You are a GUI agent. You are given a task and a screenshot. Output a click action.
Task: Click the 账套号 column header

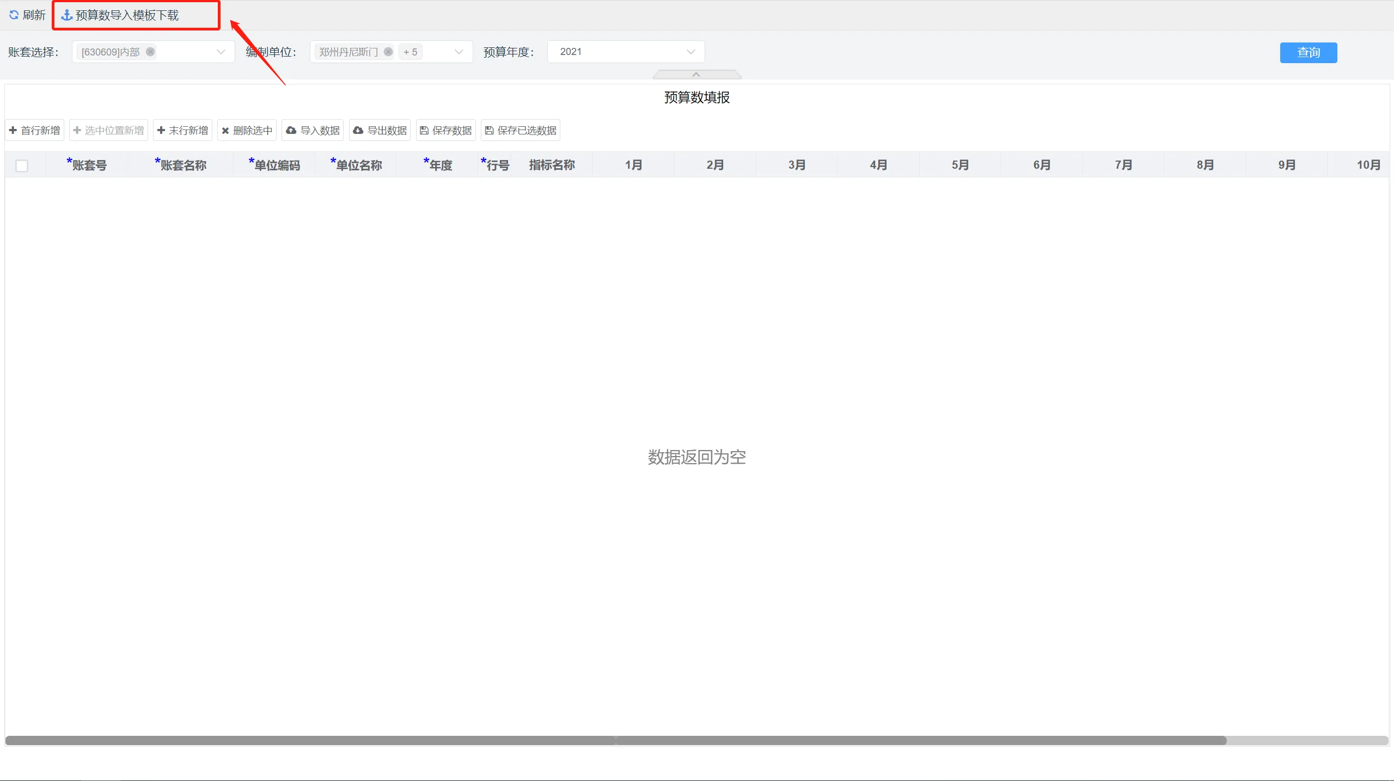(87, 164)
